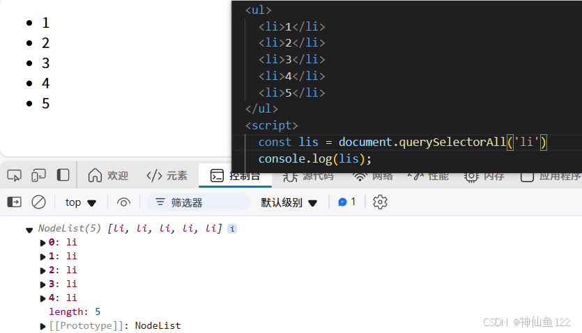This screenshot has height=333, width=582.
Task: Click the <script> tag in code
Action: (272, 126)
